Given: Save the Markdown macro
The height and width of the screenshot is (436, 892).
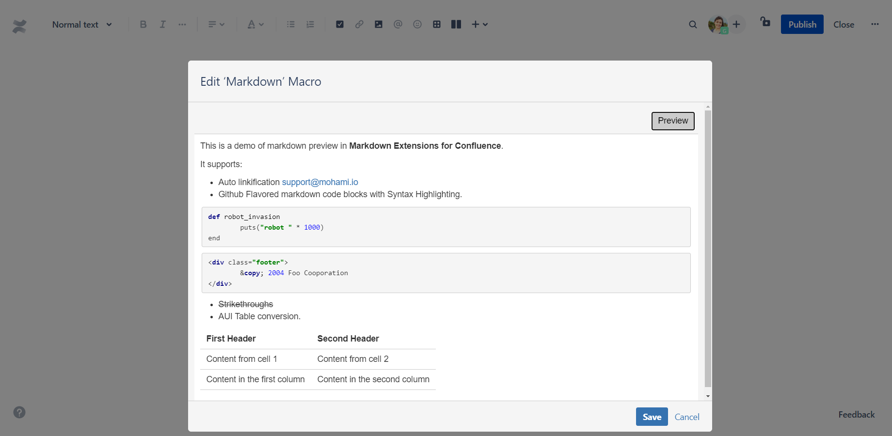Looking at the screenshot, I should click(x=652, y=417).
